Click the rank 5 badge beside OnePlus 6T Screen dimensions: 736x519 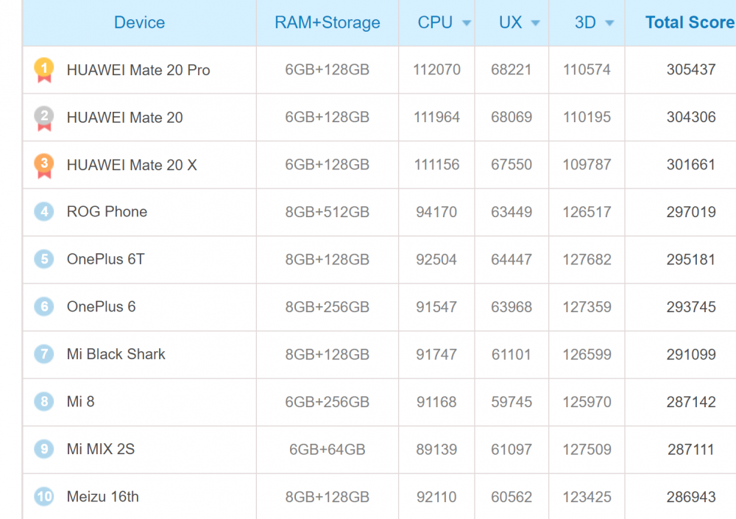(44, 259)
